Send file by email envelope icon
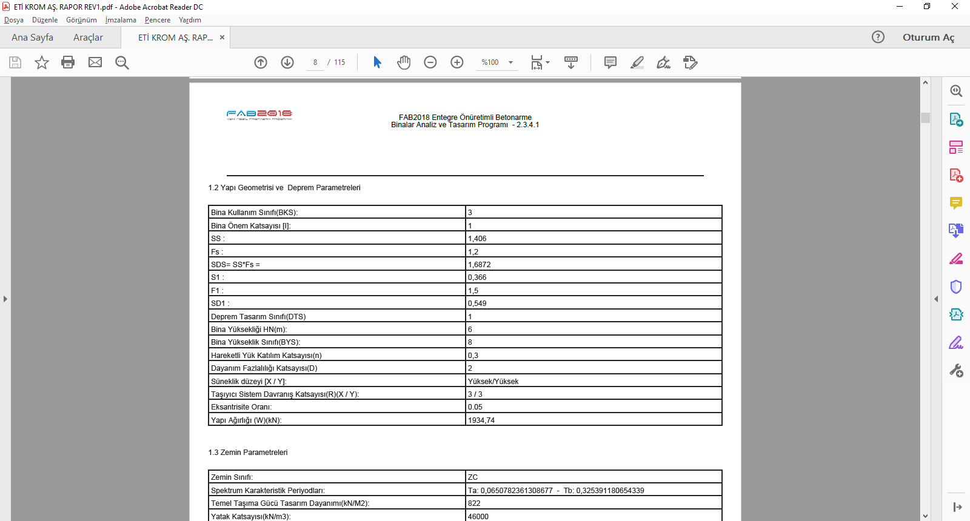The width and height of the screenshot is (970, 521). coord(95,62)
